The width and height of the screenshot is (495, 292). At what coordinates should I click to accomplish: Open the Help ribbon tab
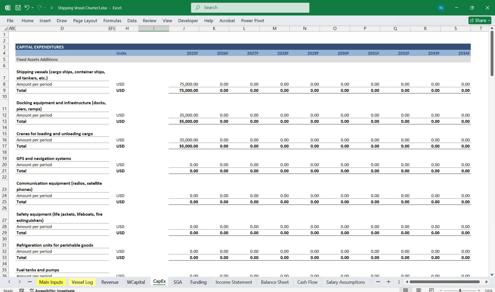point(209,21)
